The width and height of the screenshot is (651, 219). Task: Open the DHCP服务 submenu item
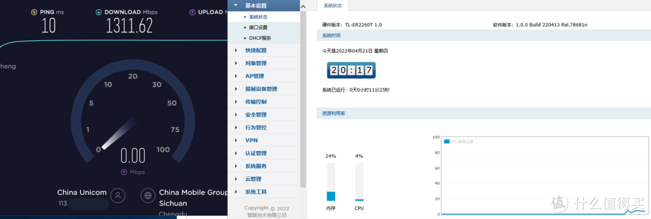(x=260, y=38)
